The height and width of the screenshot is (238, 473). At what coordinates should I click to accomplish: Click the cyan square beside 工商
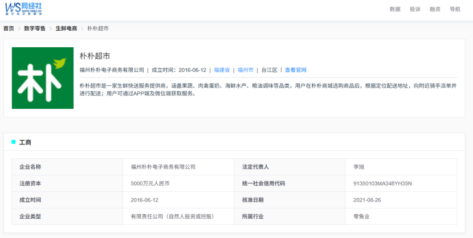14,142
